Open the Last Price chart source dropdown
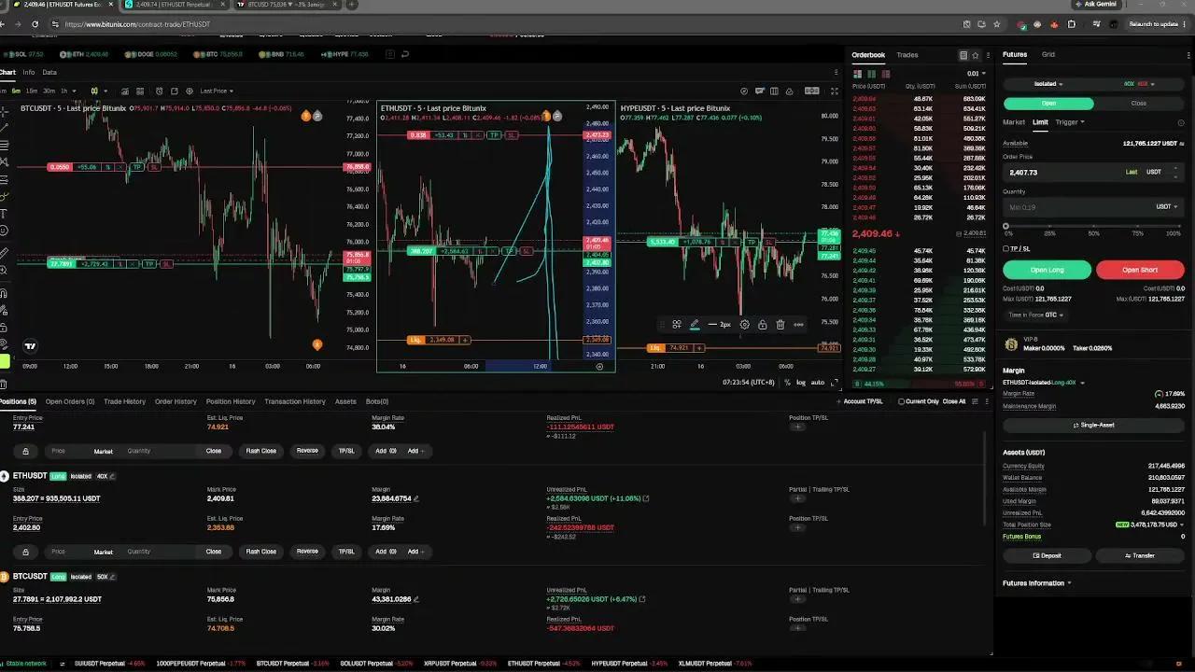The image size is (1195, 672). pos(217,91)
